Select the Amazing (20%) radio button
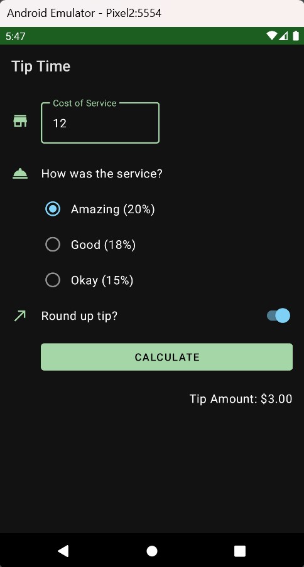 (x=53, y=209)
